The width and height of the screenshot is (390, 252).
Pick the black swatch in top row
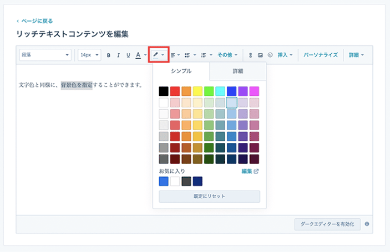[164, 91]
